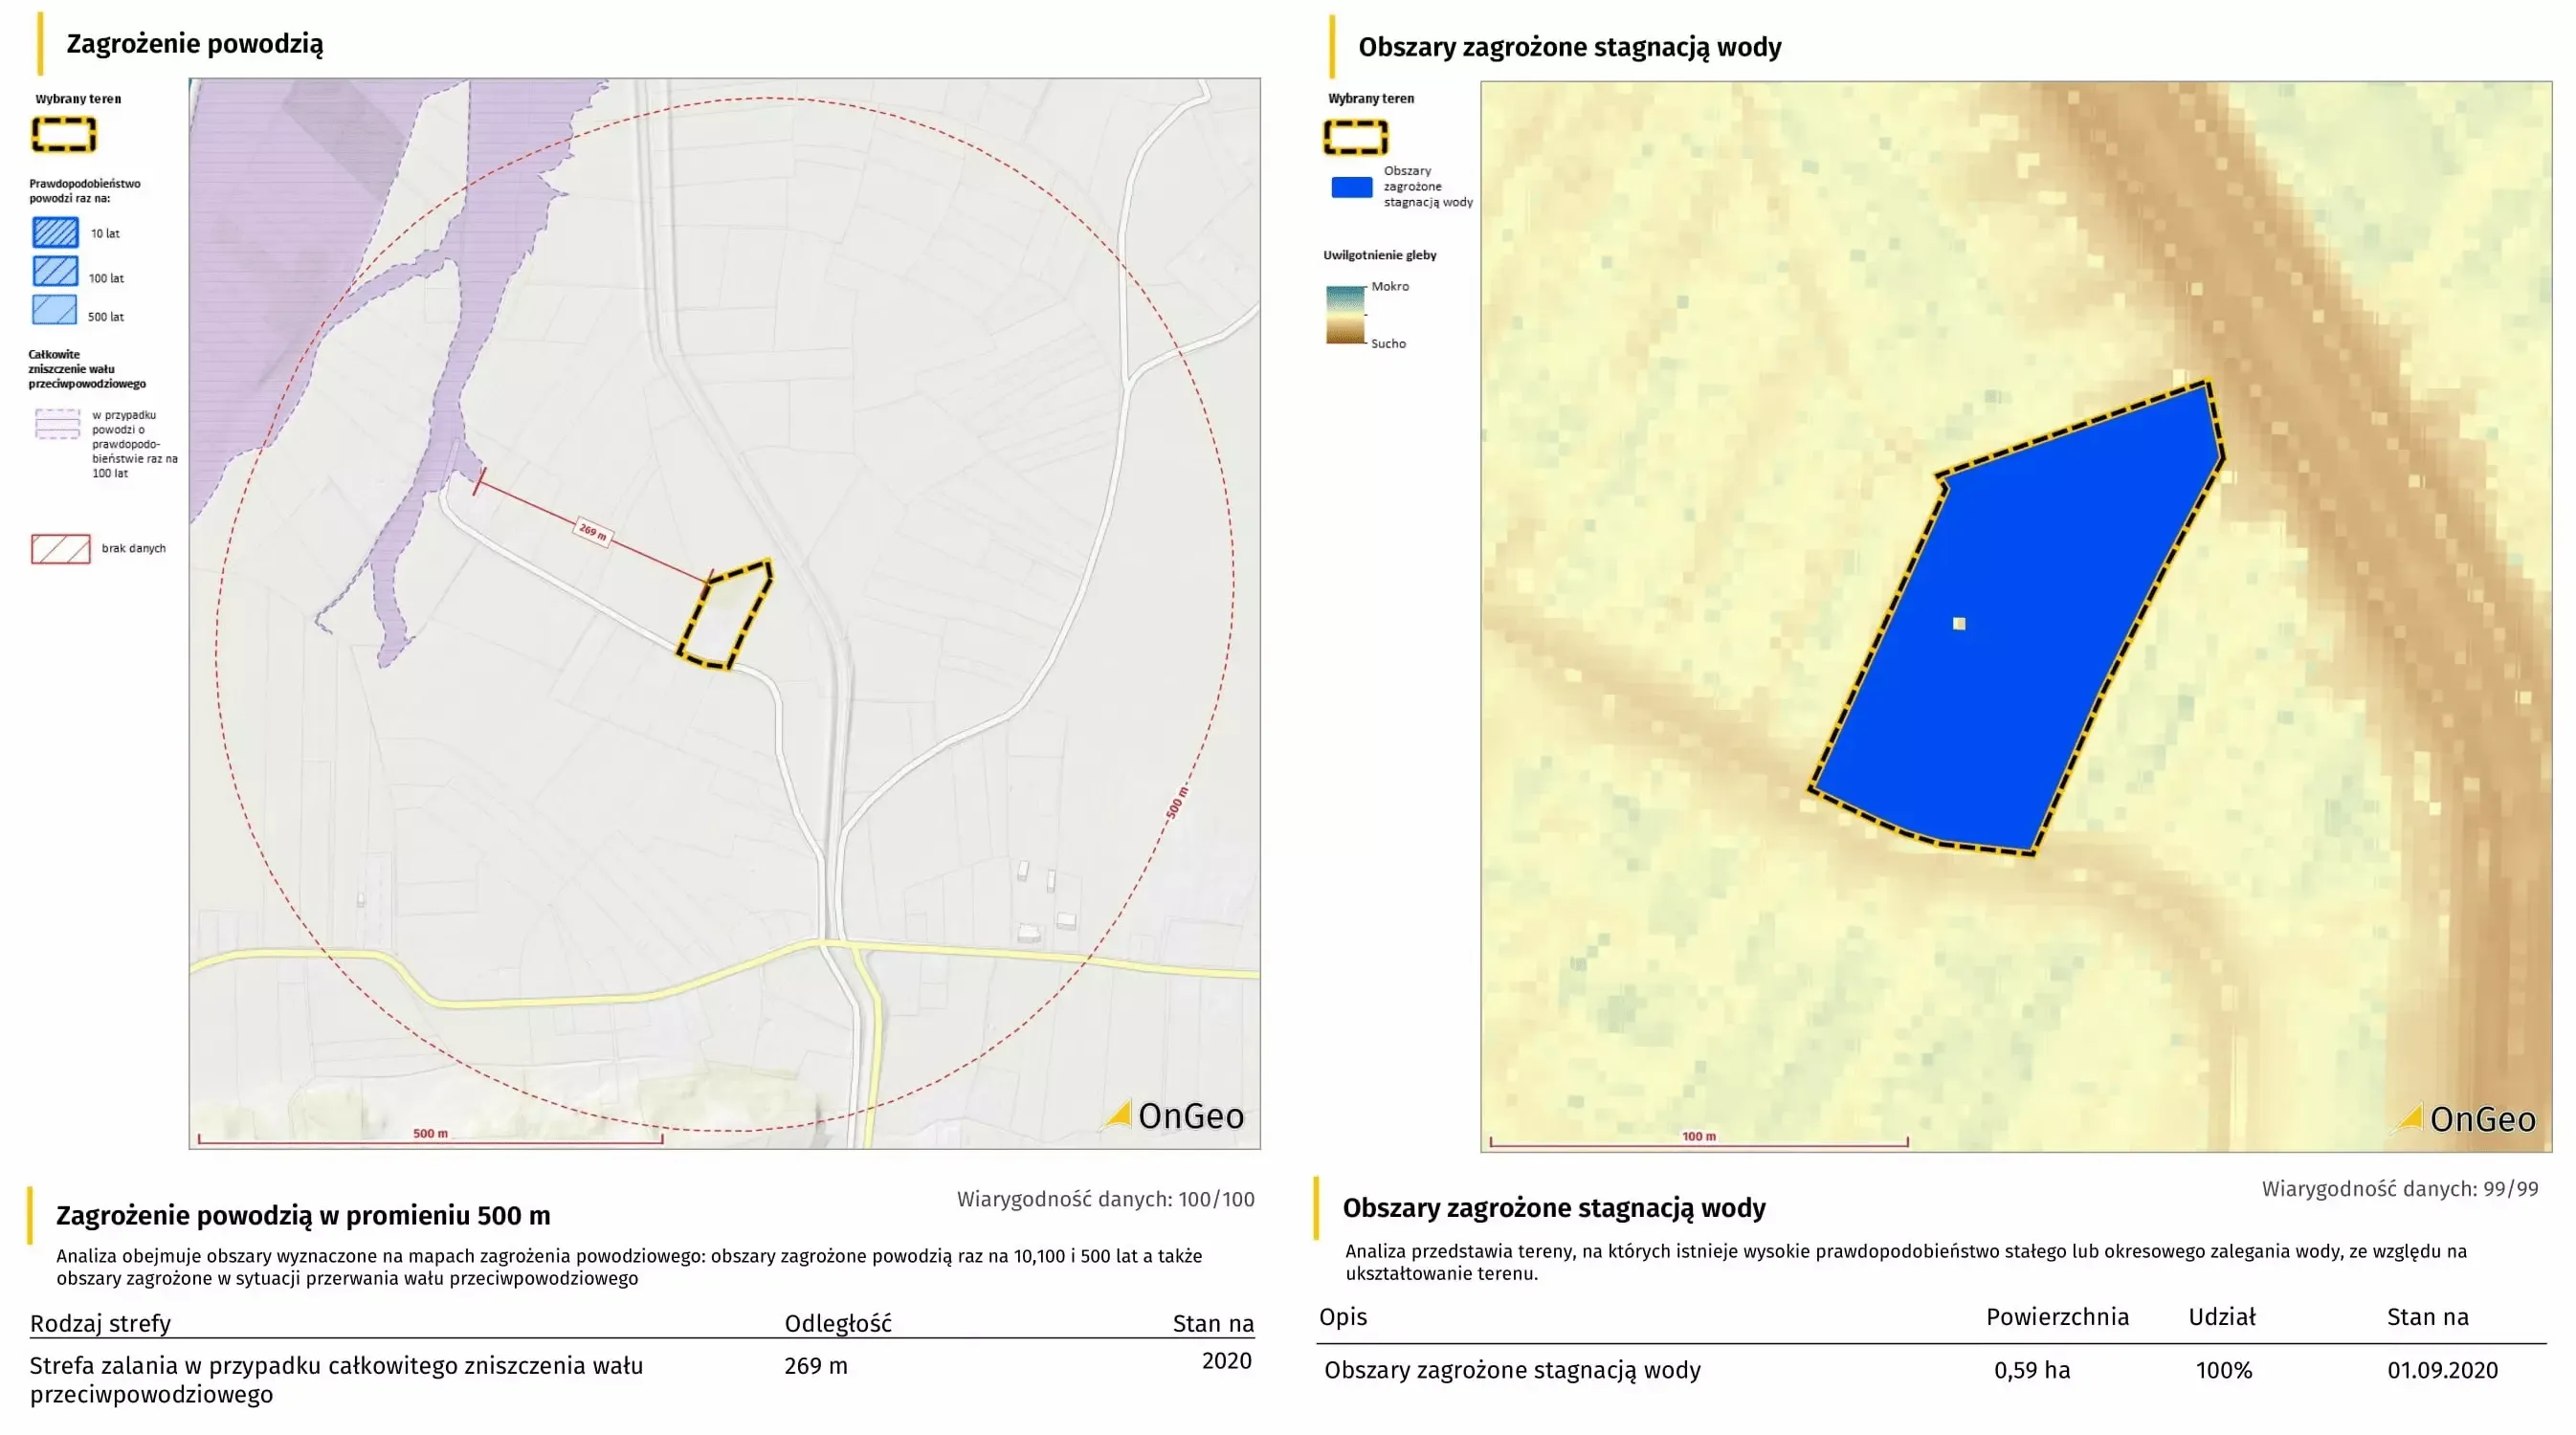Click Wybrany teren icon in stagnation legend

[x=1356, y=137]
